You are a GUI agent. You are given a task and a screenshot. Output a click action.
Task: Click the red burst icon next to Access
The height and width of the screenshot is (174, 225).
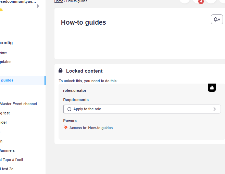pos(66,127)
